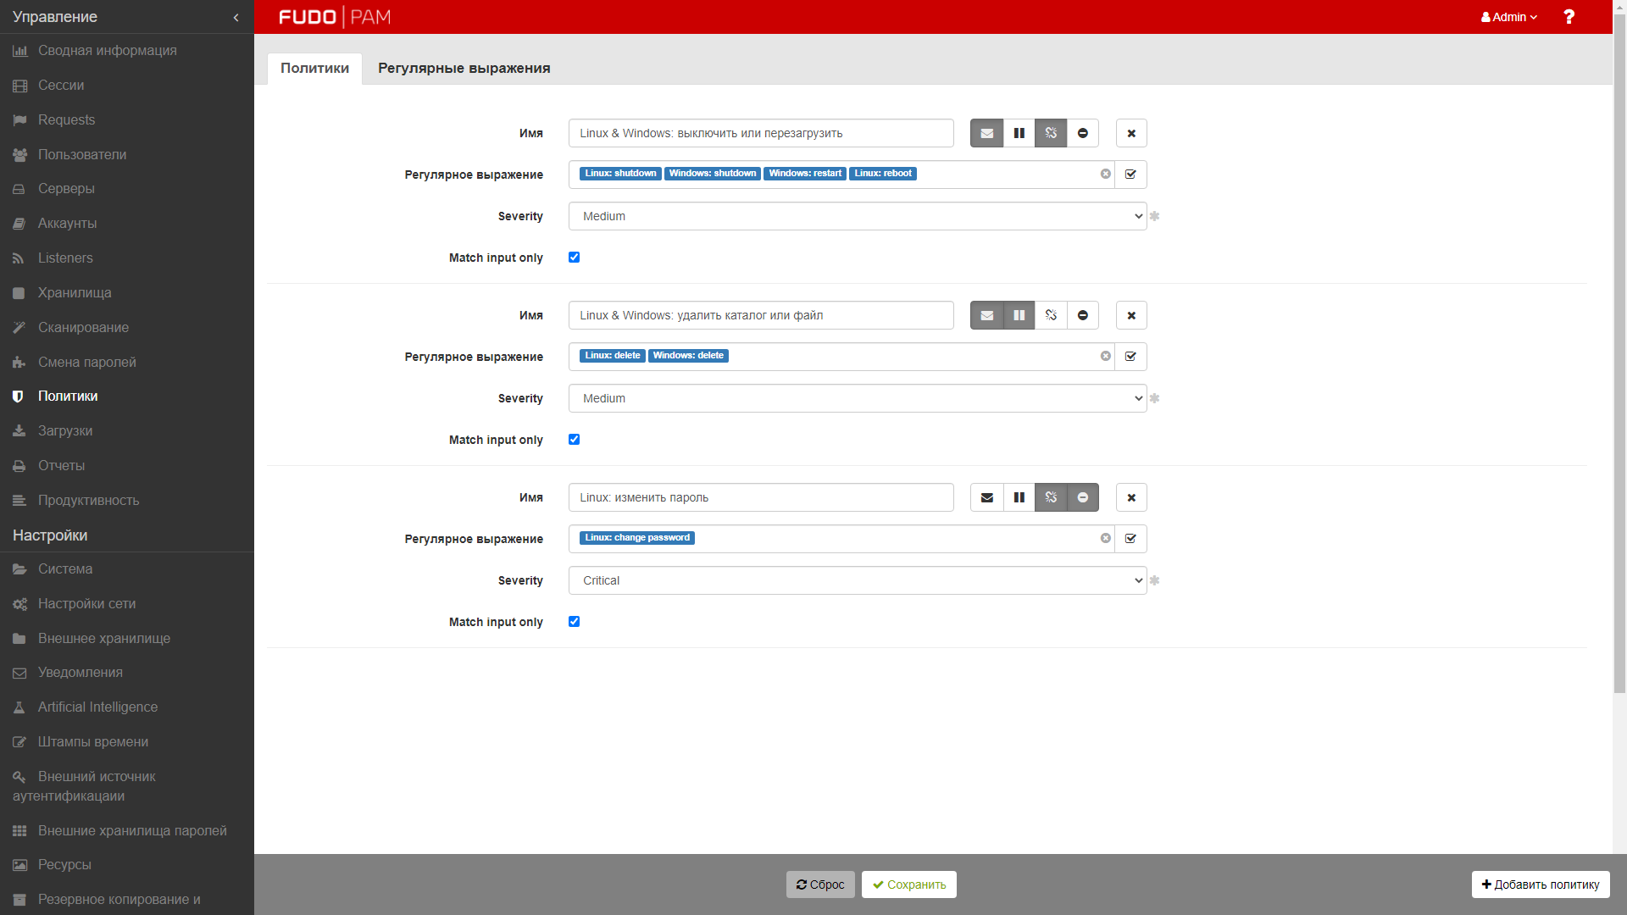Open Сессии in the sidebar

61,86
